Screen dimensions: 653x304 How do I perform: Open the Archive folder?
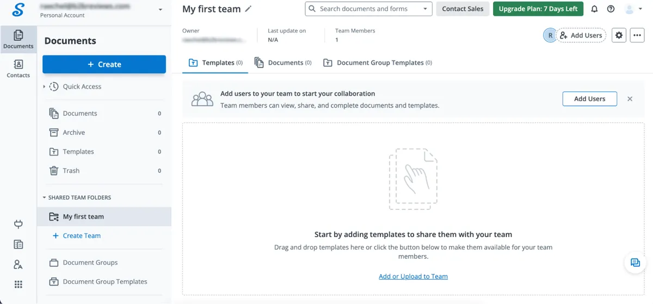pos(103,132)
